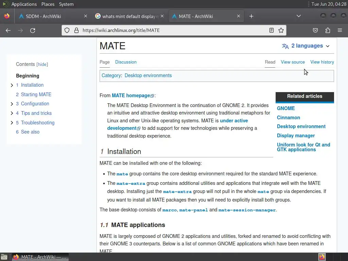Click the clock in top panel
The image size is (348, 261).
click(x=329, y=4)
